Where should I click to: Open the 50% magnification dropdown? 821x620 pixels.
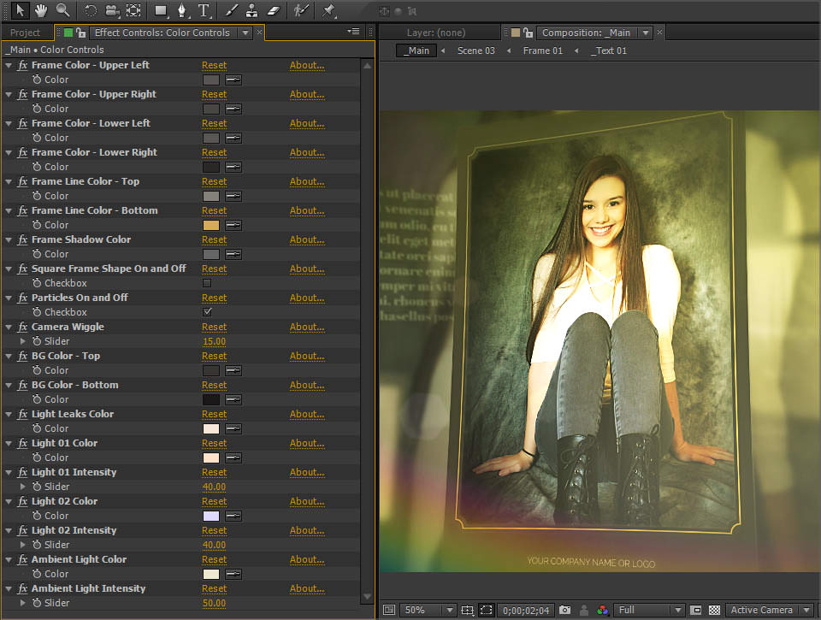[428, 610]
